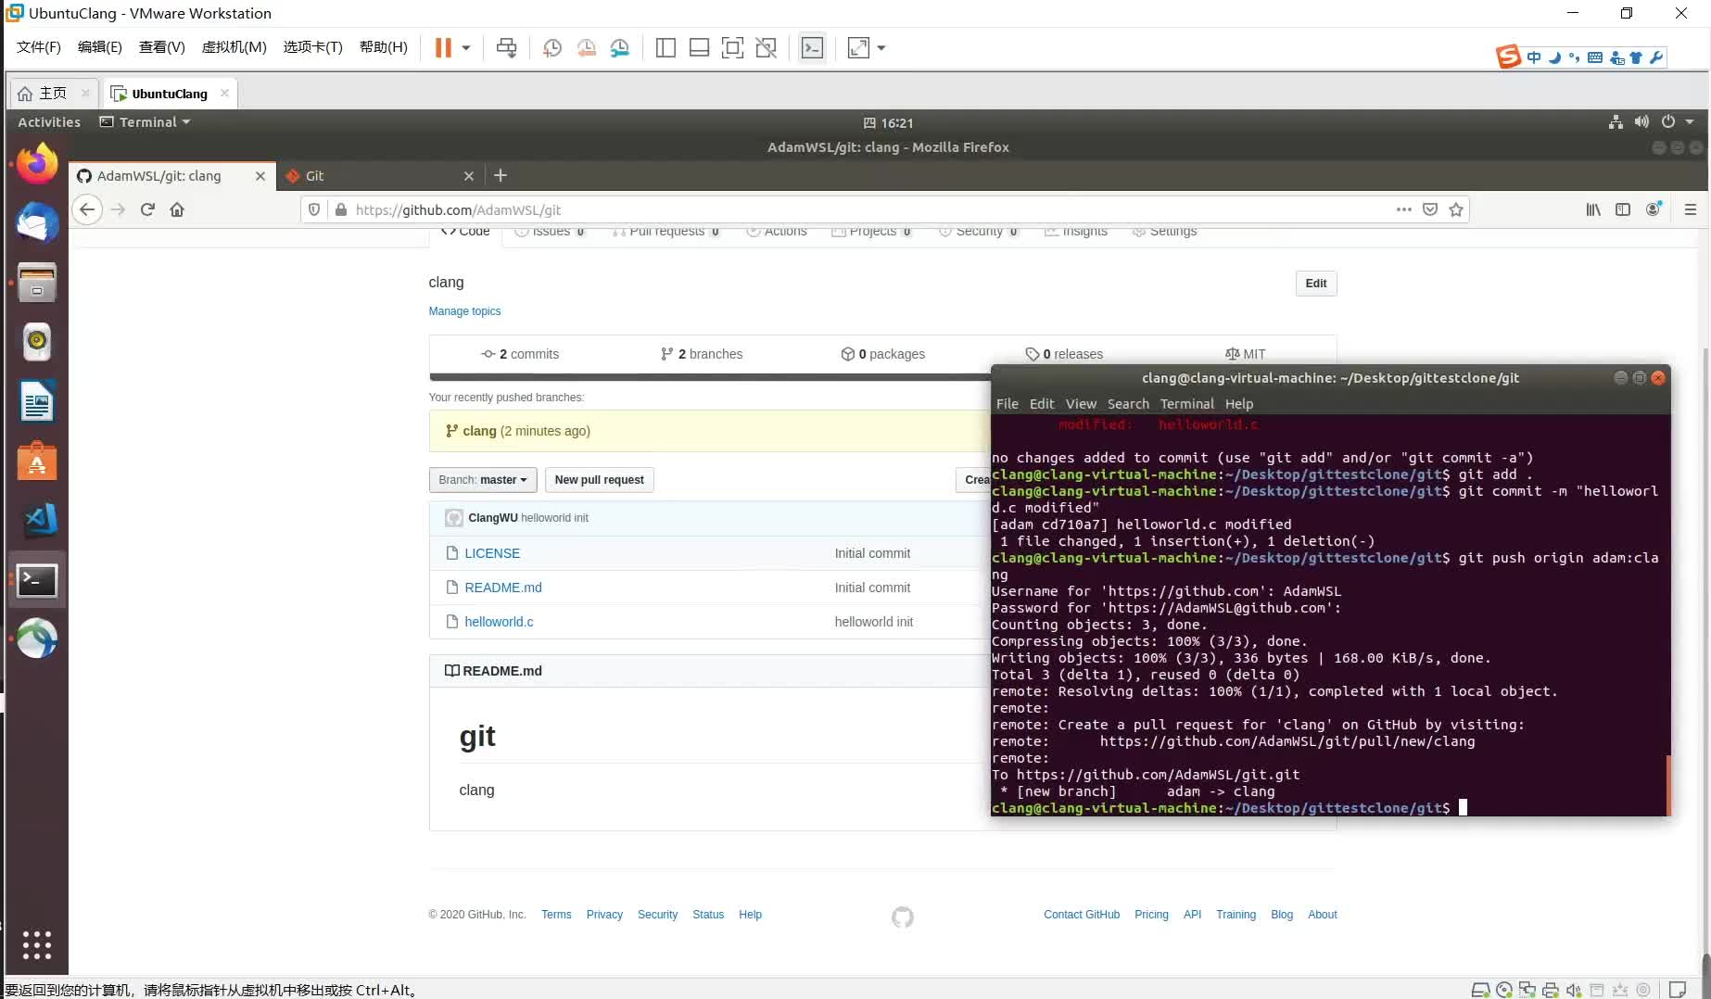Go back in Firefox
Image resolution: width=1711 pixels, height=999 pixels.
[x=87, y=209]
